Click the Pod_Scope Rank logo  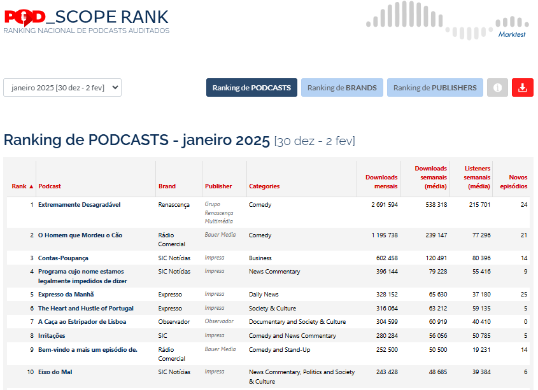tap(87, 20)
